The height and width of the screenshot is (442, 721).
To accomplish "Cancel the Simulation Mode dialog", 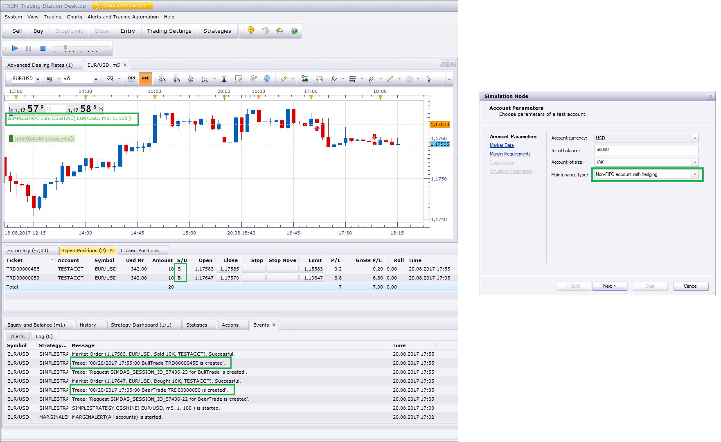I will point(691,286).
